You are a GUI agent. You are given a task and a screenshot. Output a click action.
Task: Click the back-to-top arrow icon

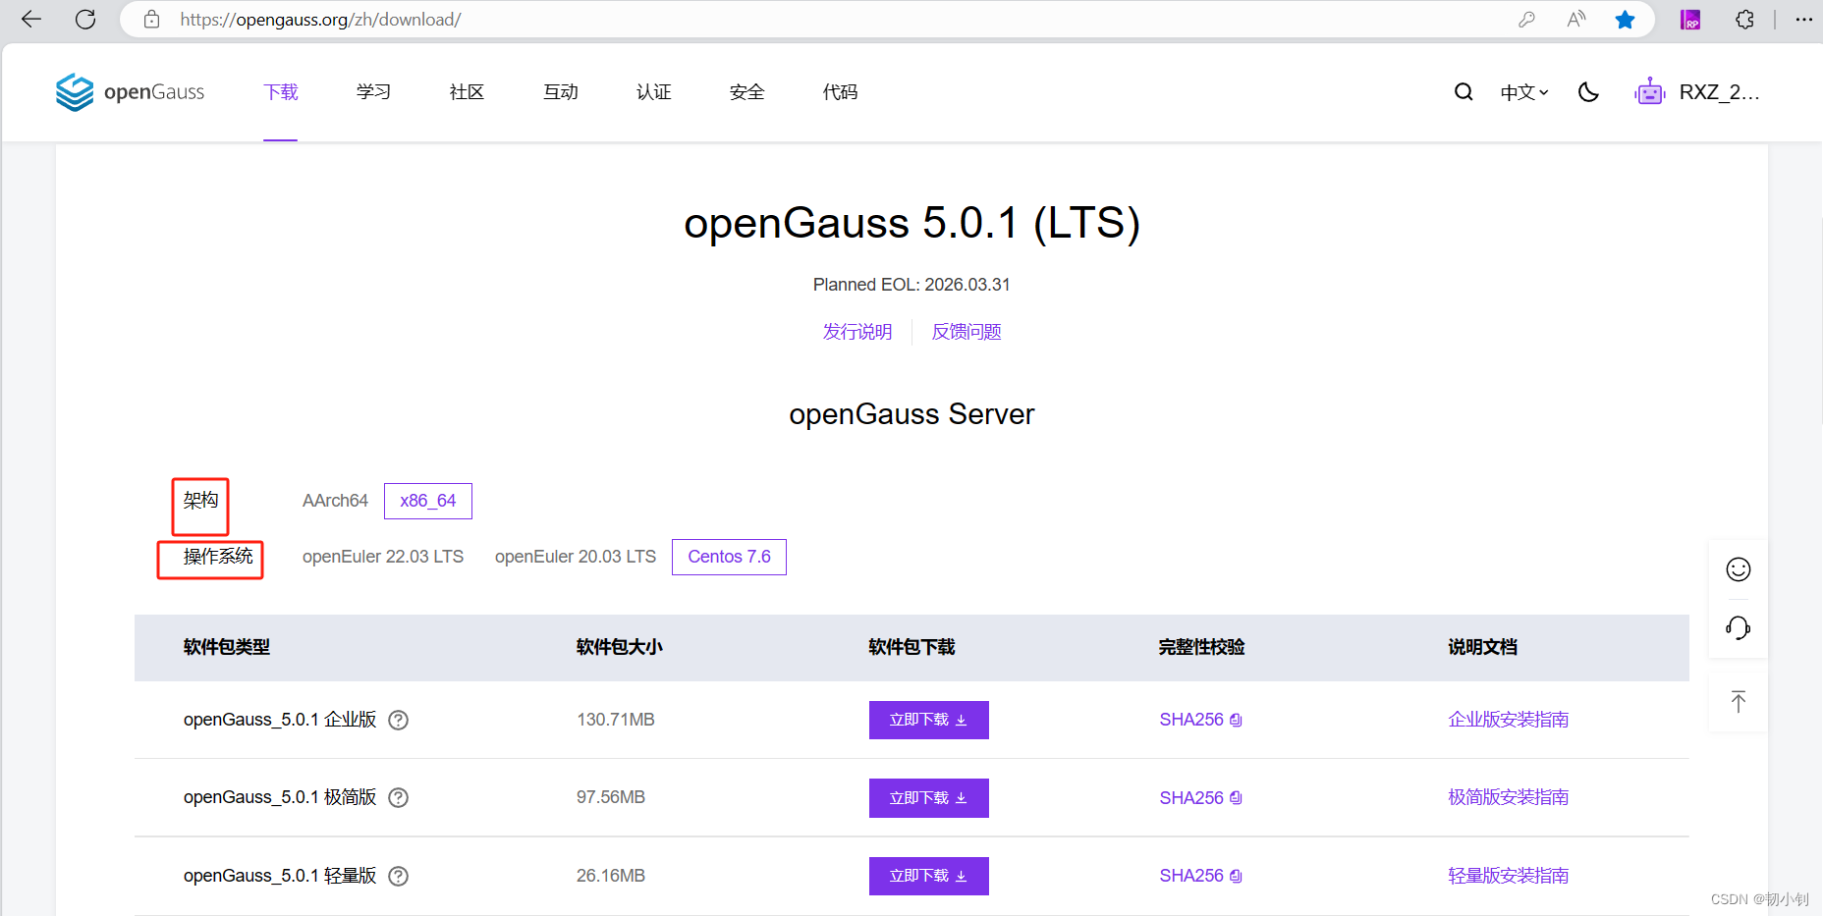click(1737, 701)
